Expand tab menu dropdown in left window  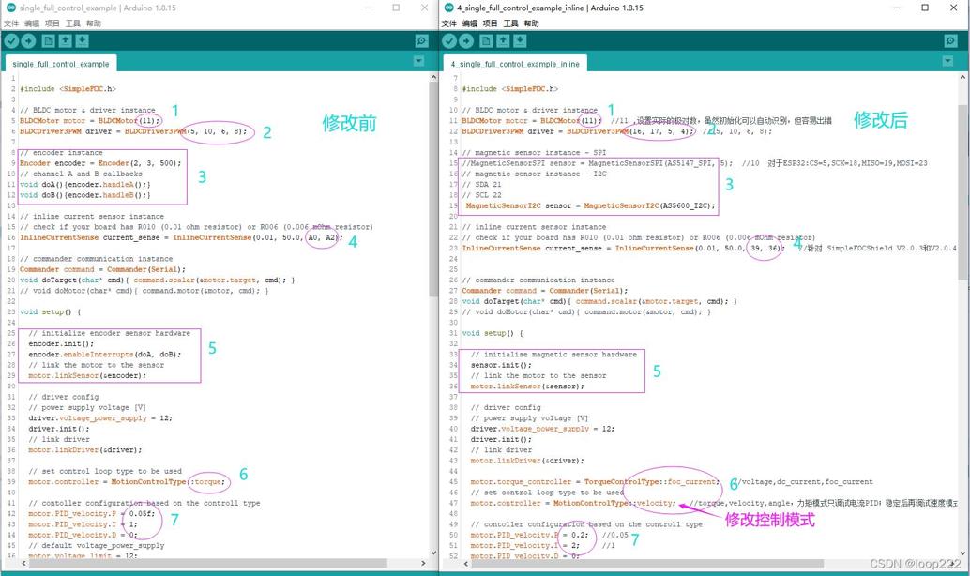pyautogui.click(x=418, y=61)
